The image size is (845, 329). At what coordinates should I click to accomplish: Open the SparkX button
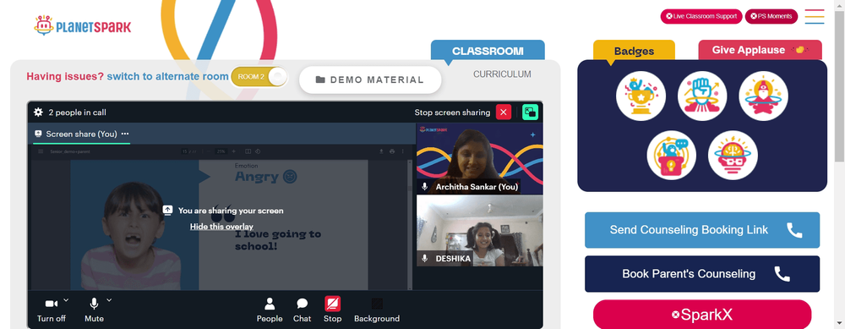pos(702,315)
